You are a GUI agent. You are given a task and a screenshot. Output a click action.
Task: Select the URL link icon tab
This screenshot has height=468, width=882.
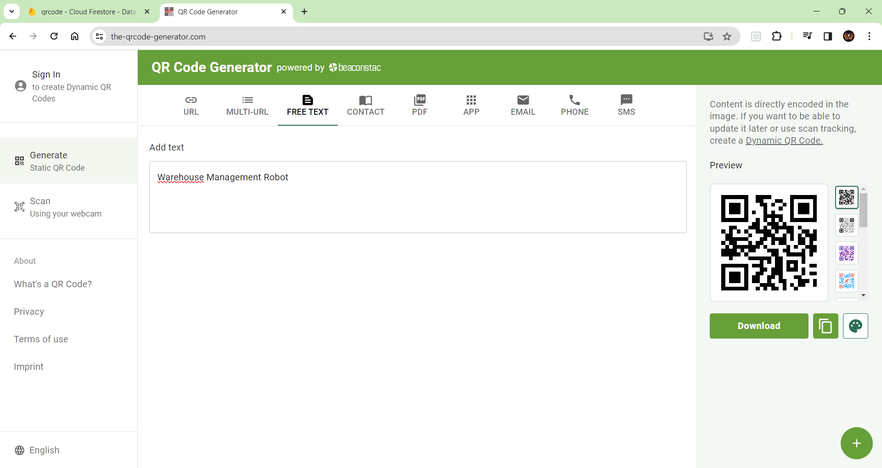point(191,106)
